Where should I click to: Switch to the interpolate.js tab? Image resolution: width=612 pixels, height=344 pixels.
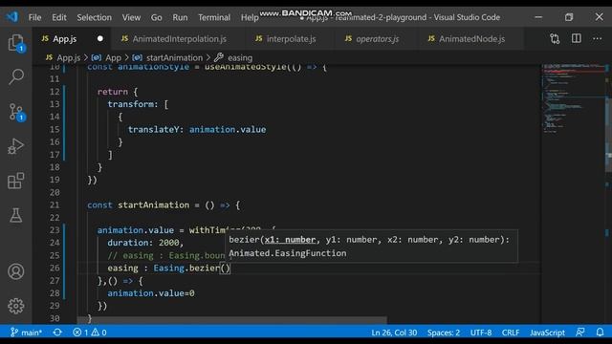click(291, 38)
